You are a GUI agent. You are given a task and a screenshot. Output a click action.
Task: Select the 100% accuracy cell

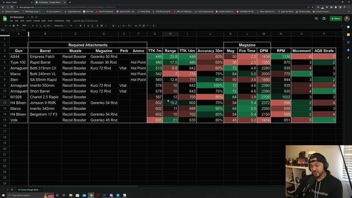pos(210,86)
